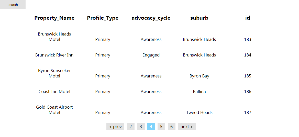Screen dimensions: 299x137
Task: Navigate to page 5
Action: click(161, 127)
